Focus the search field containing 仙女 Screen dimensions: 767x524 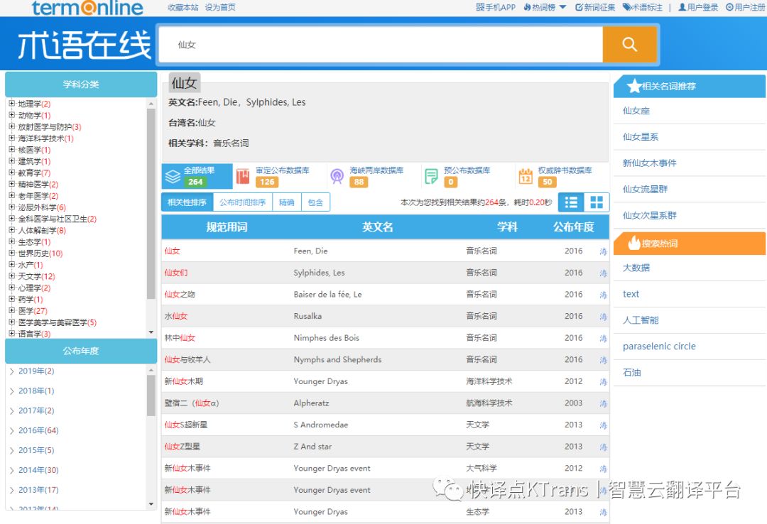(381, 45)
